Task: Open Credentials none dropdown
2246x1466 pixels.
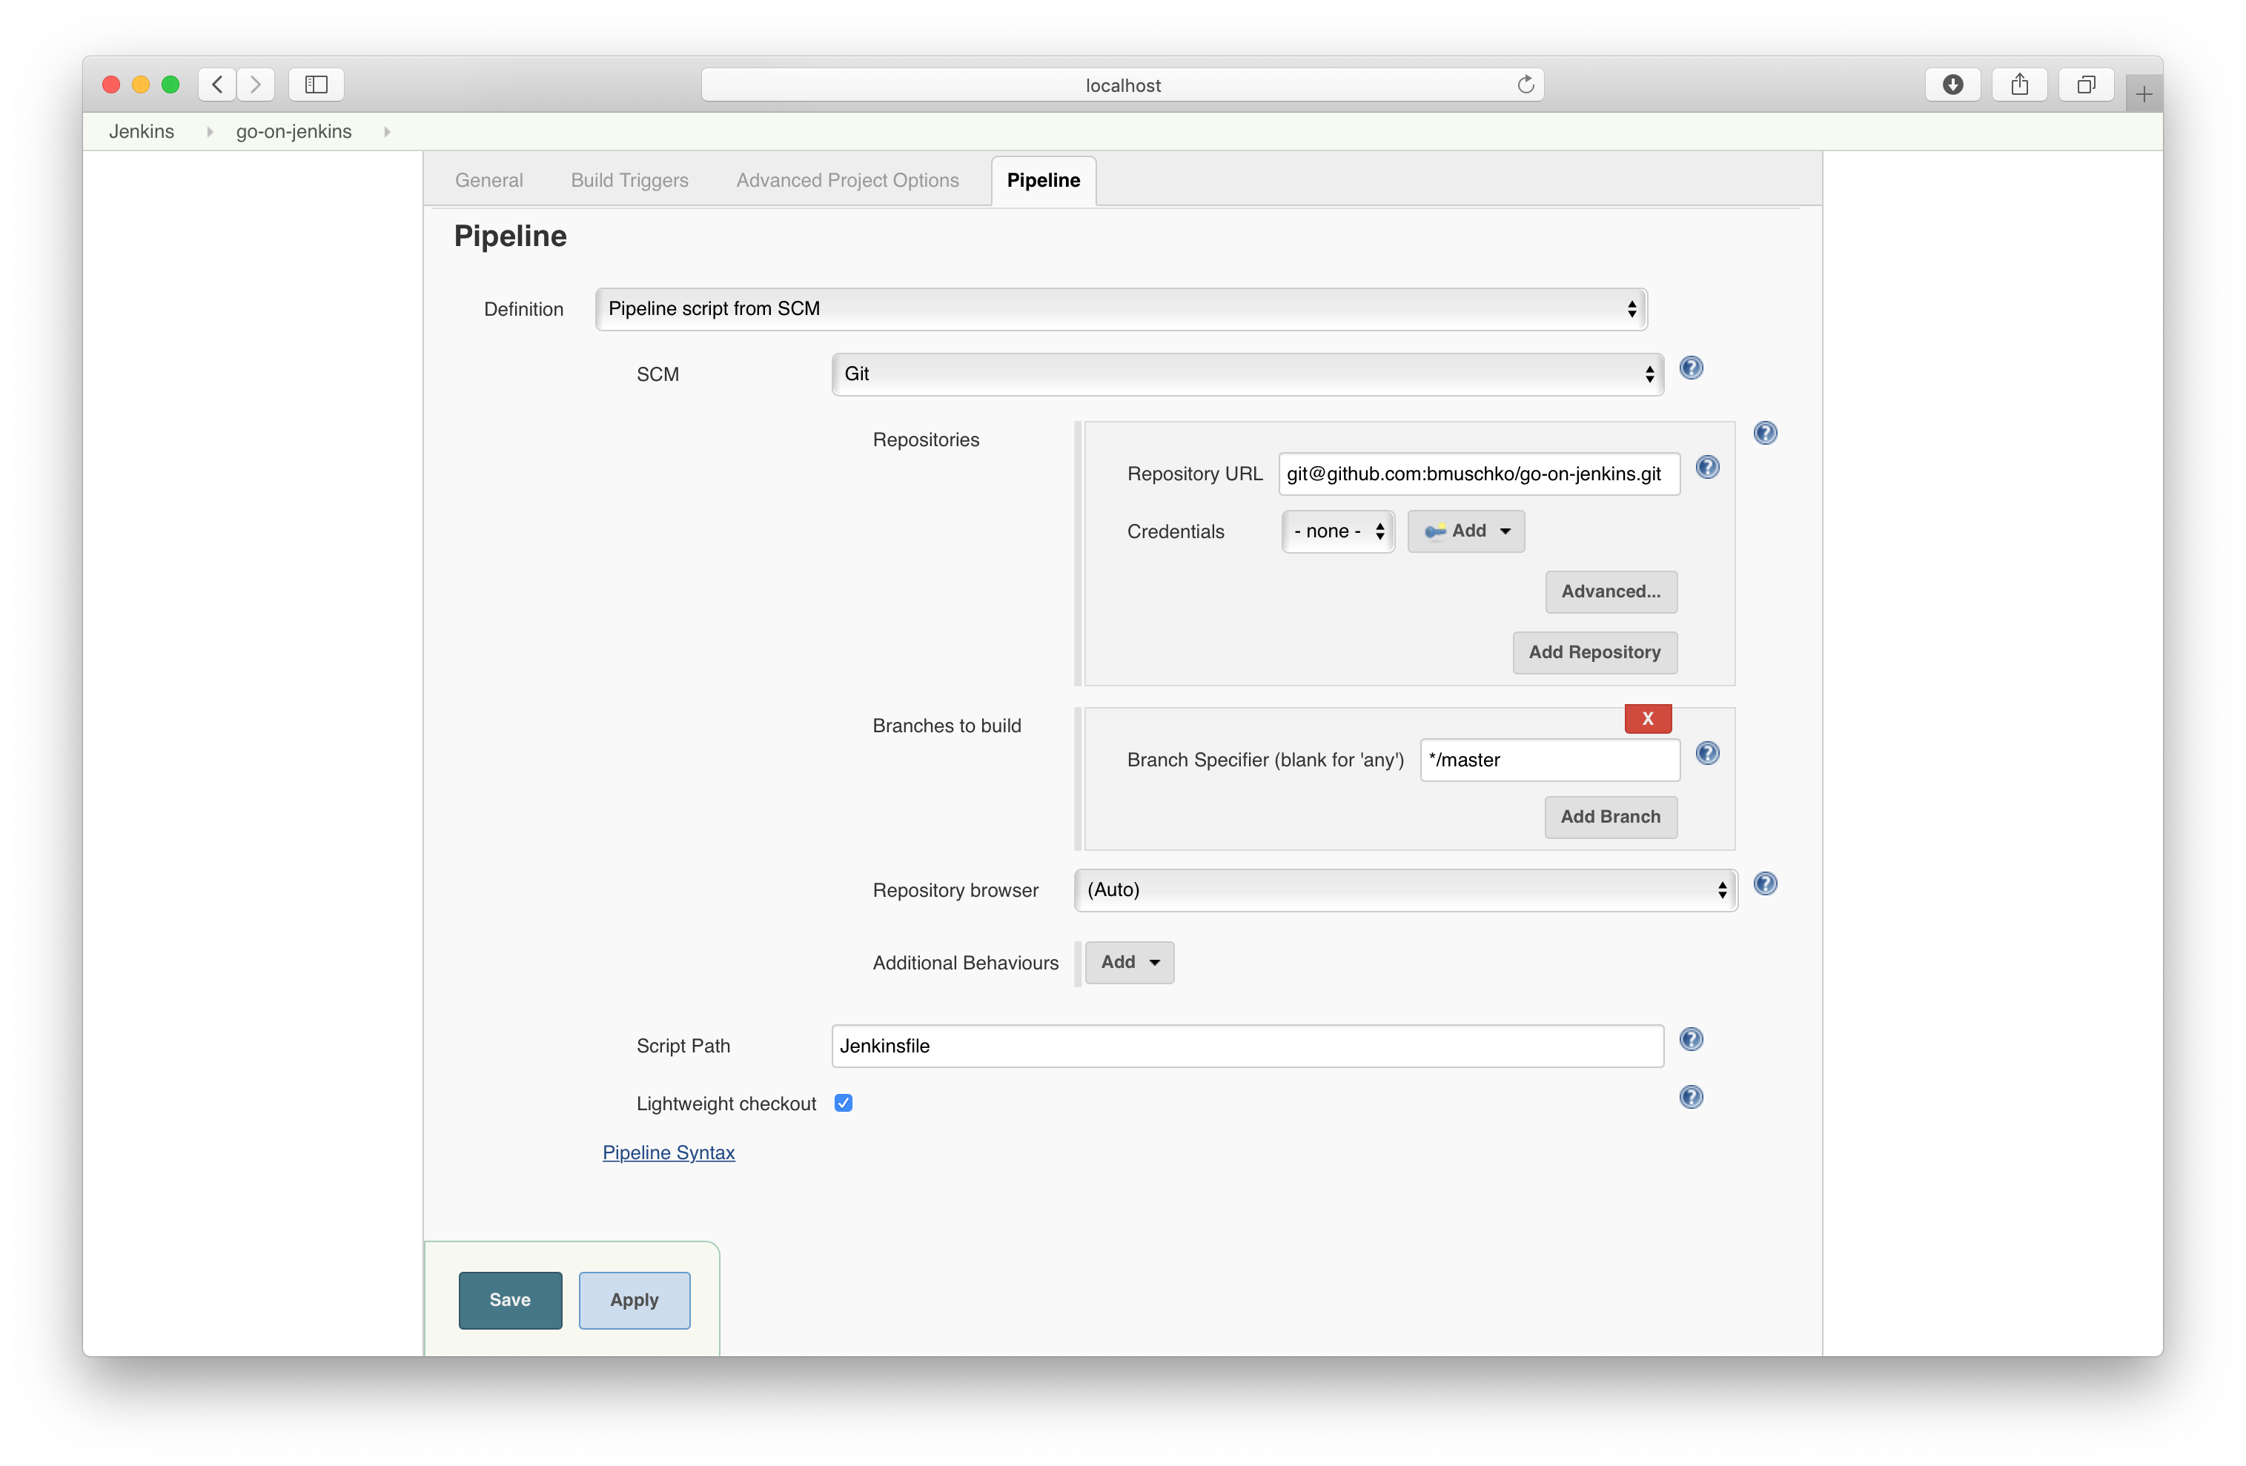Action: [x=1336, y=531]
